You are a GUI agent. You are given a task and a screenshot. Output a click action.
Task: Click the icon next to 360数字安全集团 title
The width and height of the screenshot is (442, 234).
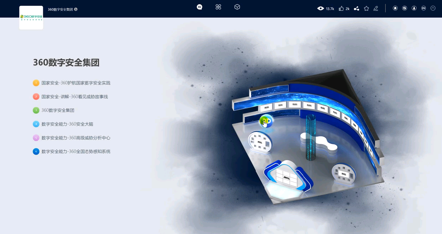point(76,9)
